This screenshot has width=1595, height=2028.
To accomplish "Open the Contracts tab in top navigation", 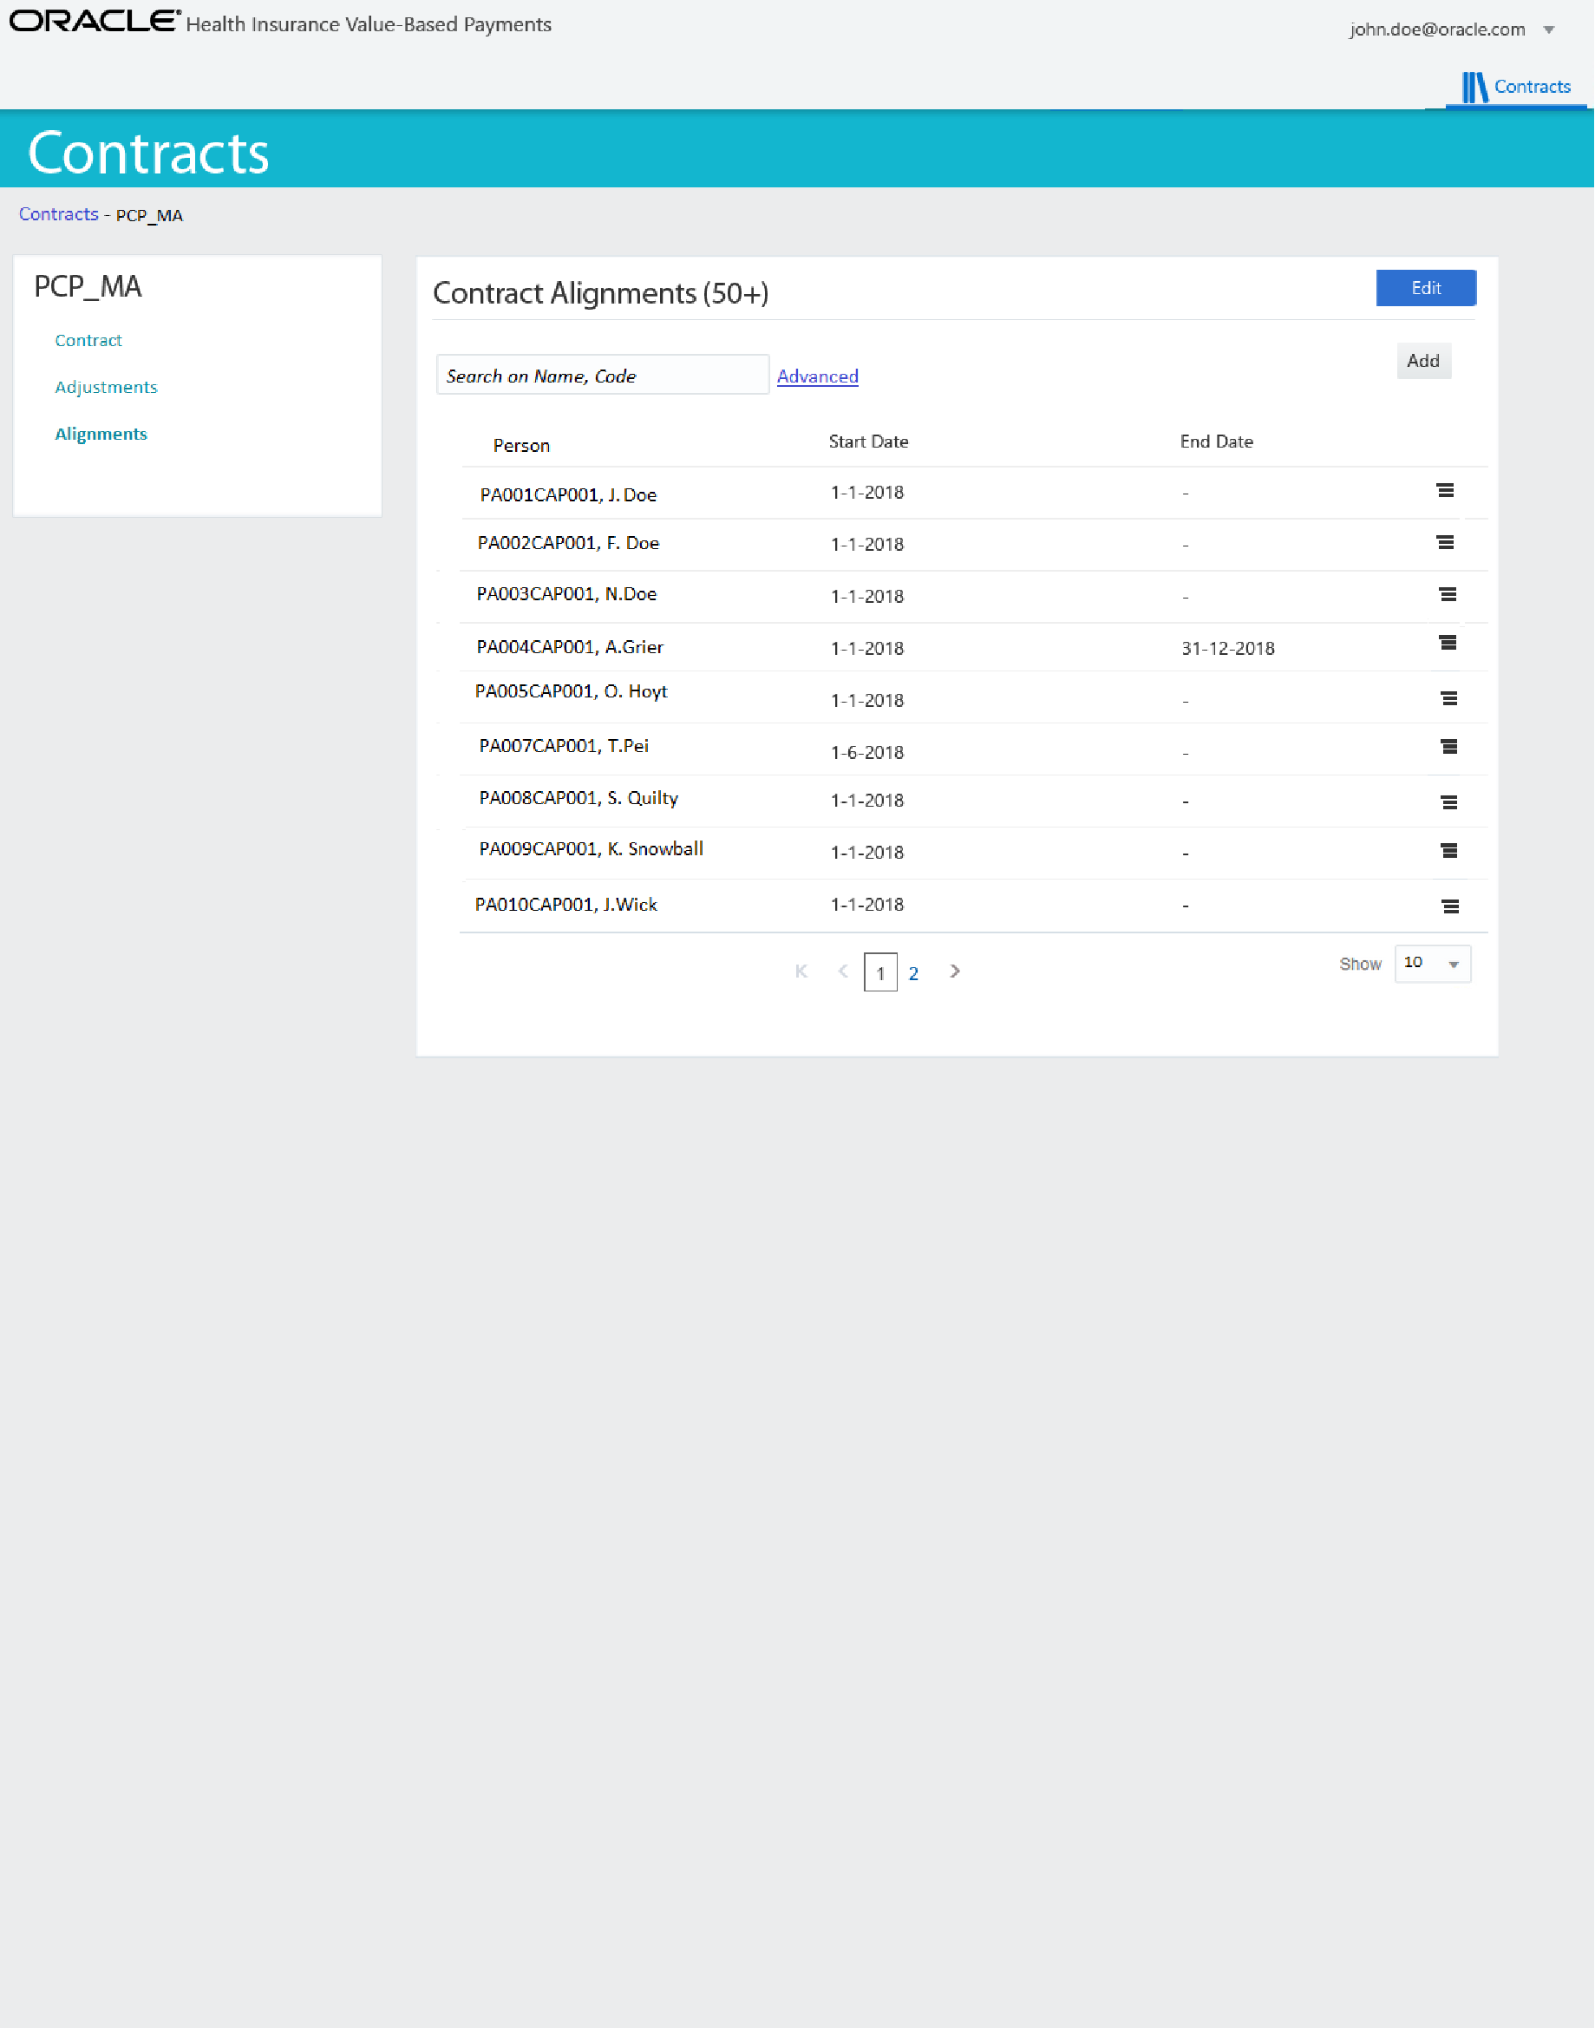I will coord(1515,87).
